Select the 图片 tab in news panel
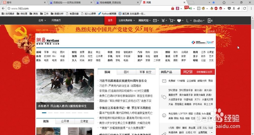This screenshot has height=135, width=254. (x=126, y=72)
